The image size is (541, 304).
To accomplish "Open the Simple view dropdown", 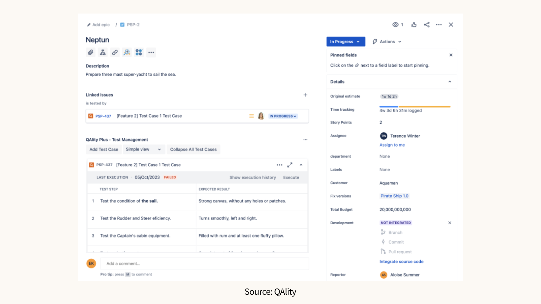I will [144, 149].
